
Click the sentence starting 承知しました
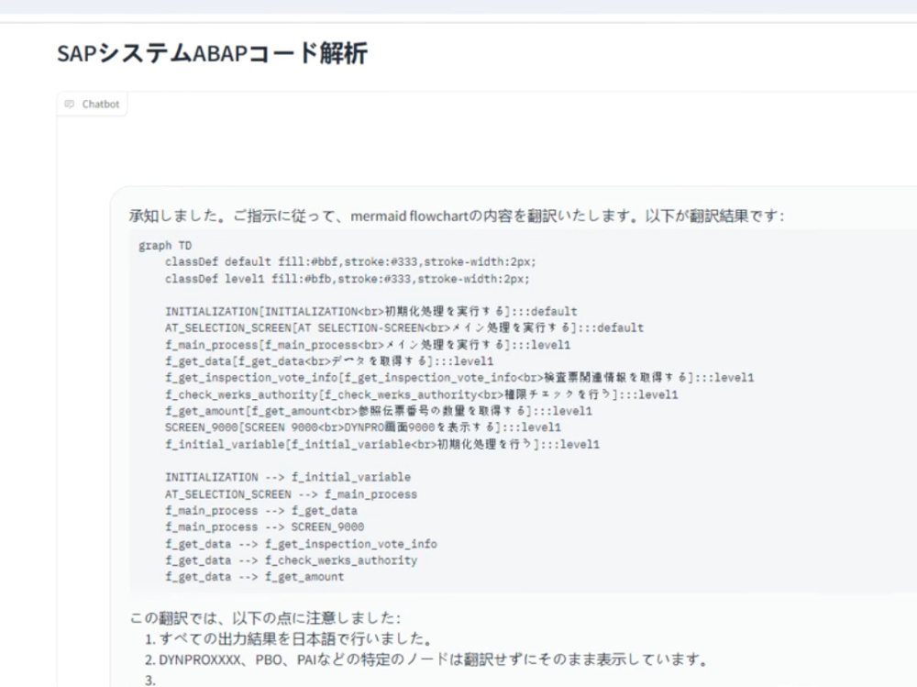coord(456,216)
